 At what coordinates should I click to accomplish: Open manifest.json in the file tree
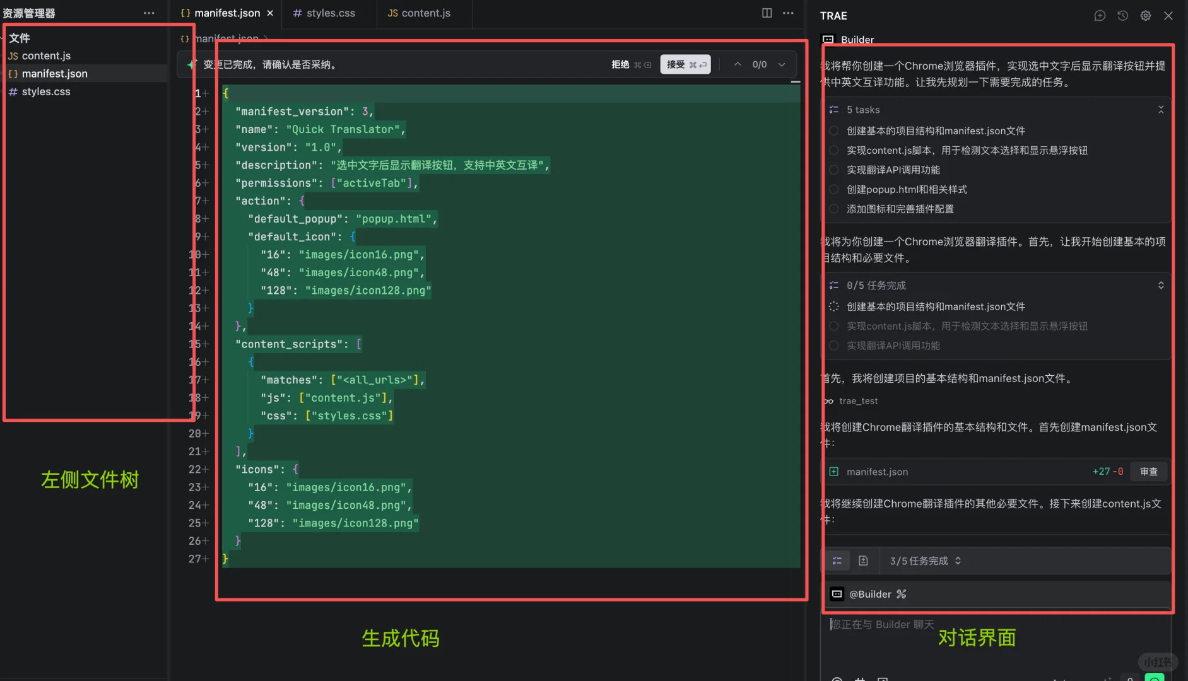55,74
